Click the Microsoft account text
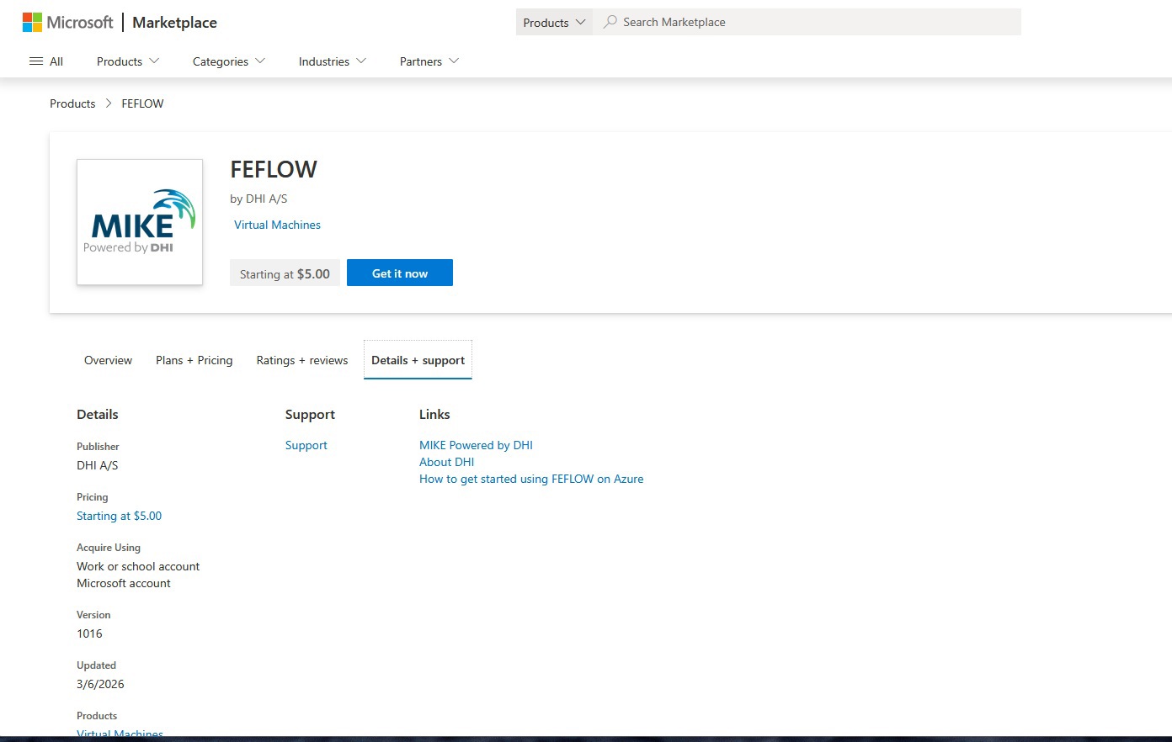Screen dimensions: 1172x742 pos(123,583)
